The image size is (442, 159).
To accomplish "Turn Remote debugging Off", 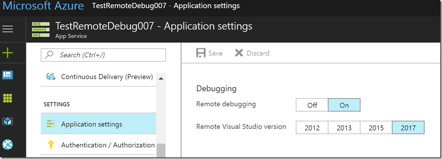I will click(312, 105).
